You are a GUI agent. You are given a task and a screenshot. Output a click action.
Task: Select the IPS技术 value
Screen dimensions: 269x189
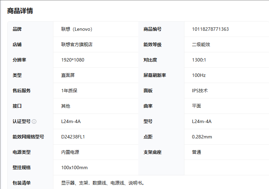(200, 91)
